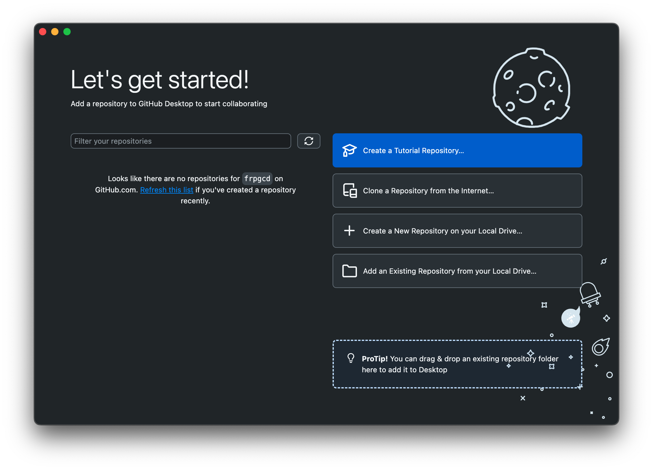The height and width of the screenshot is (470, 653).
Task: Click the yellow minimize window button
Action: tap(55, 32)
